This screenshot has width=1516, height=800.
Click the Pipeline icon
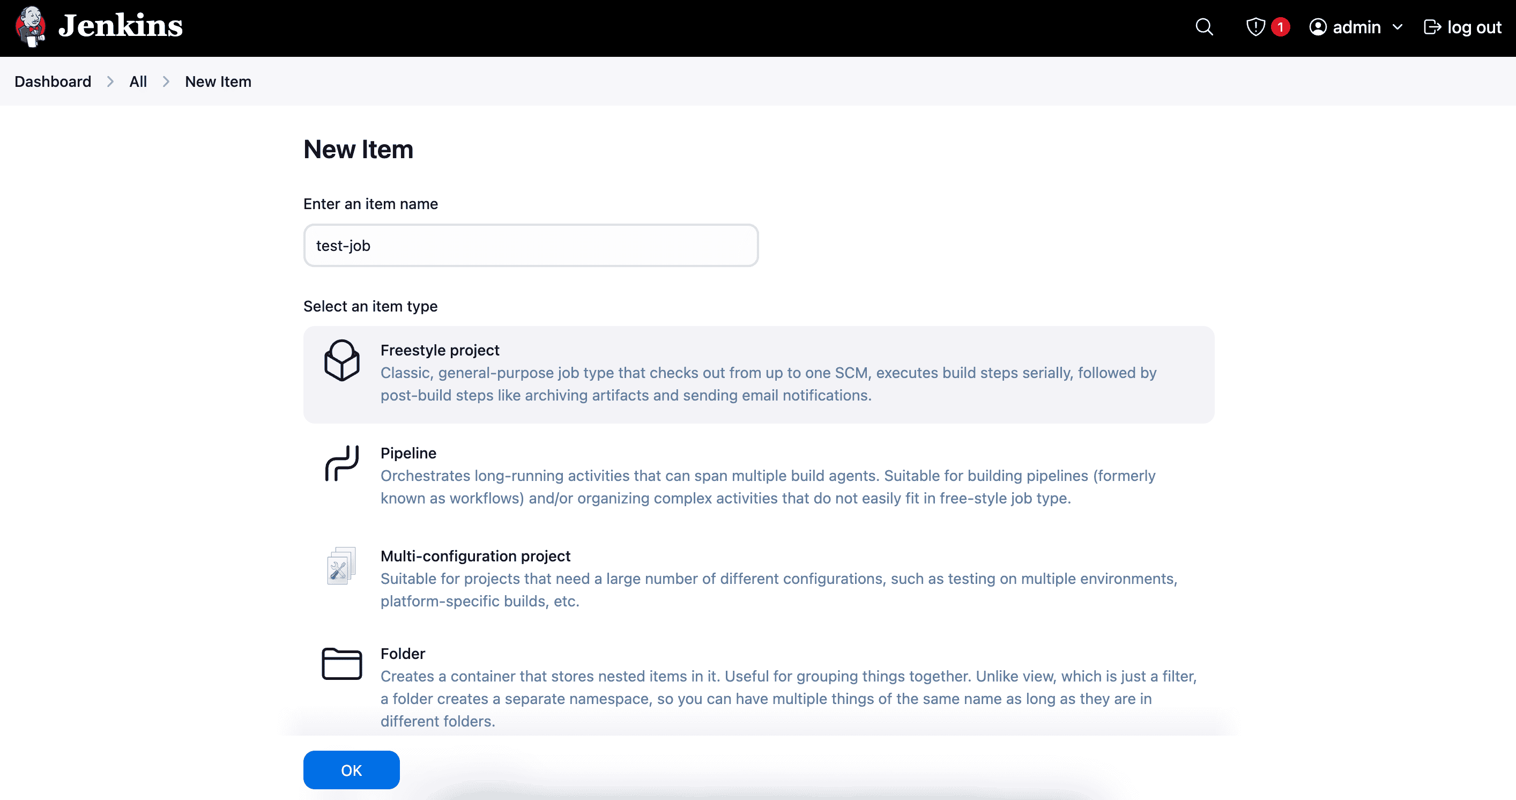click(x=341, y=463)
